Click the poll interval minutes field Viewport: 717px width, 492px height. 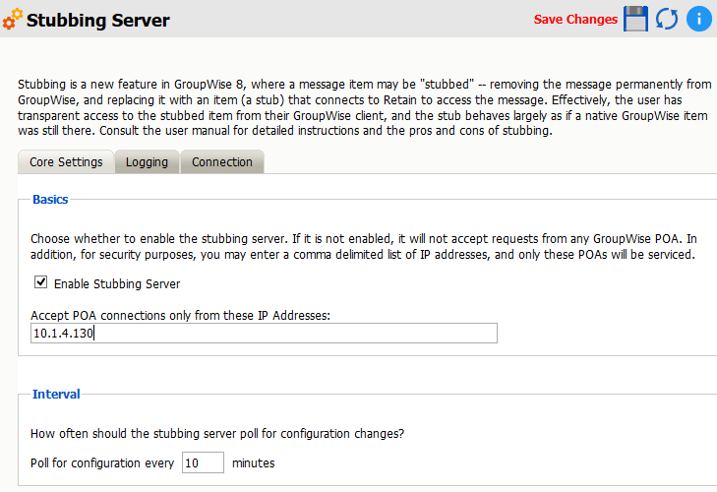pos(203,462)
